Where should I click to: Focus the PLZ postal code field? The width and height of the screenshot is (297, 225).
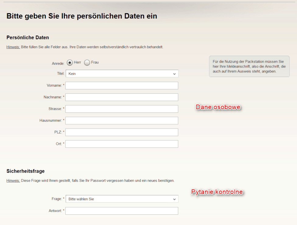coord(122,132)
